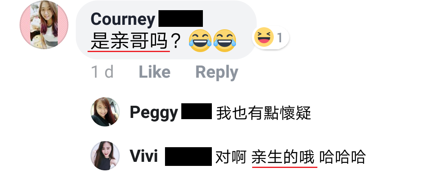
Task: Open Peggy's profile picture
Action: click(105, 112)
